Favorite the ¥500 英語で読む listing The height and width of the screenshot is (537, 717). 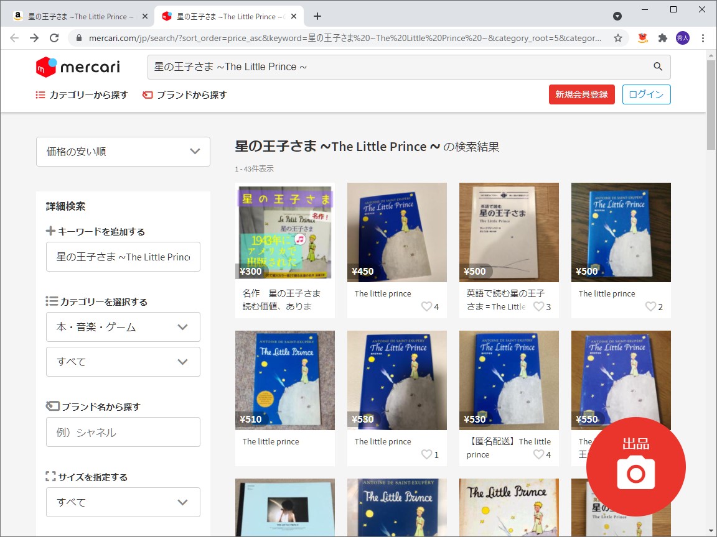click(539, 306)
